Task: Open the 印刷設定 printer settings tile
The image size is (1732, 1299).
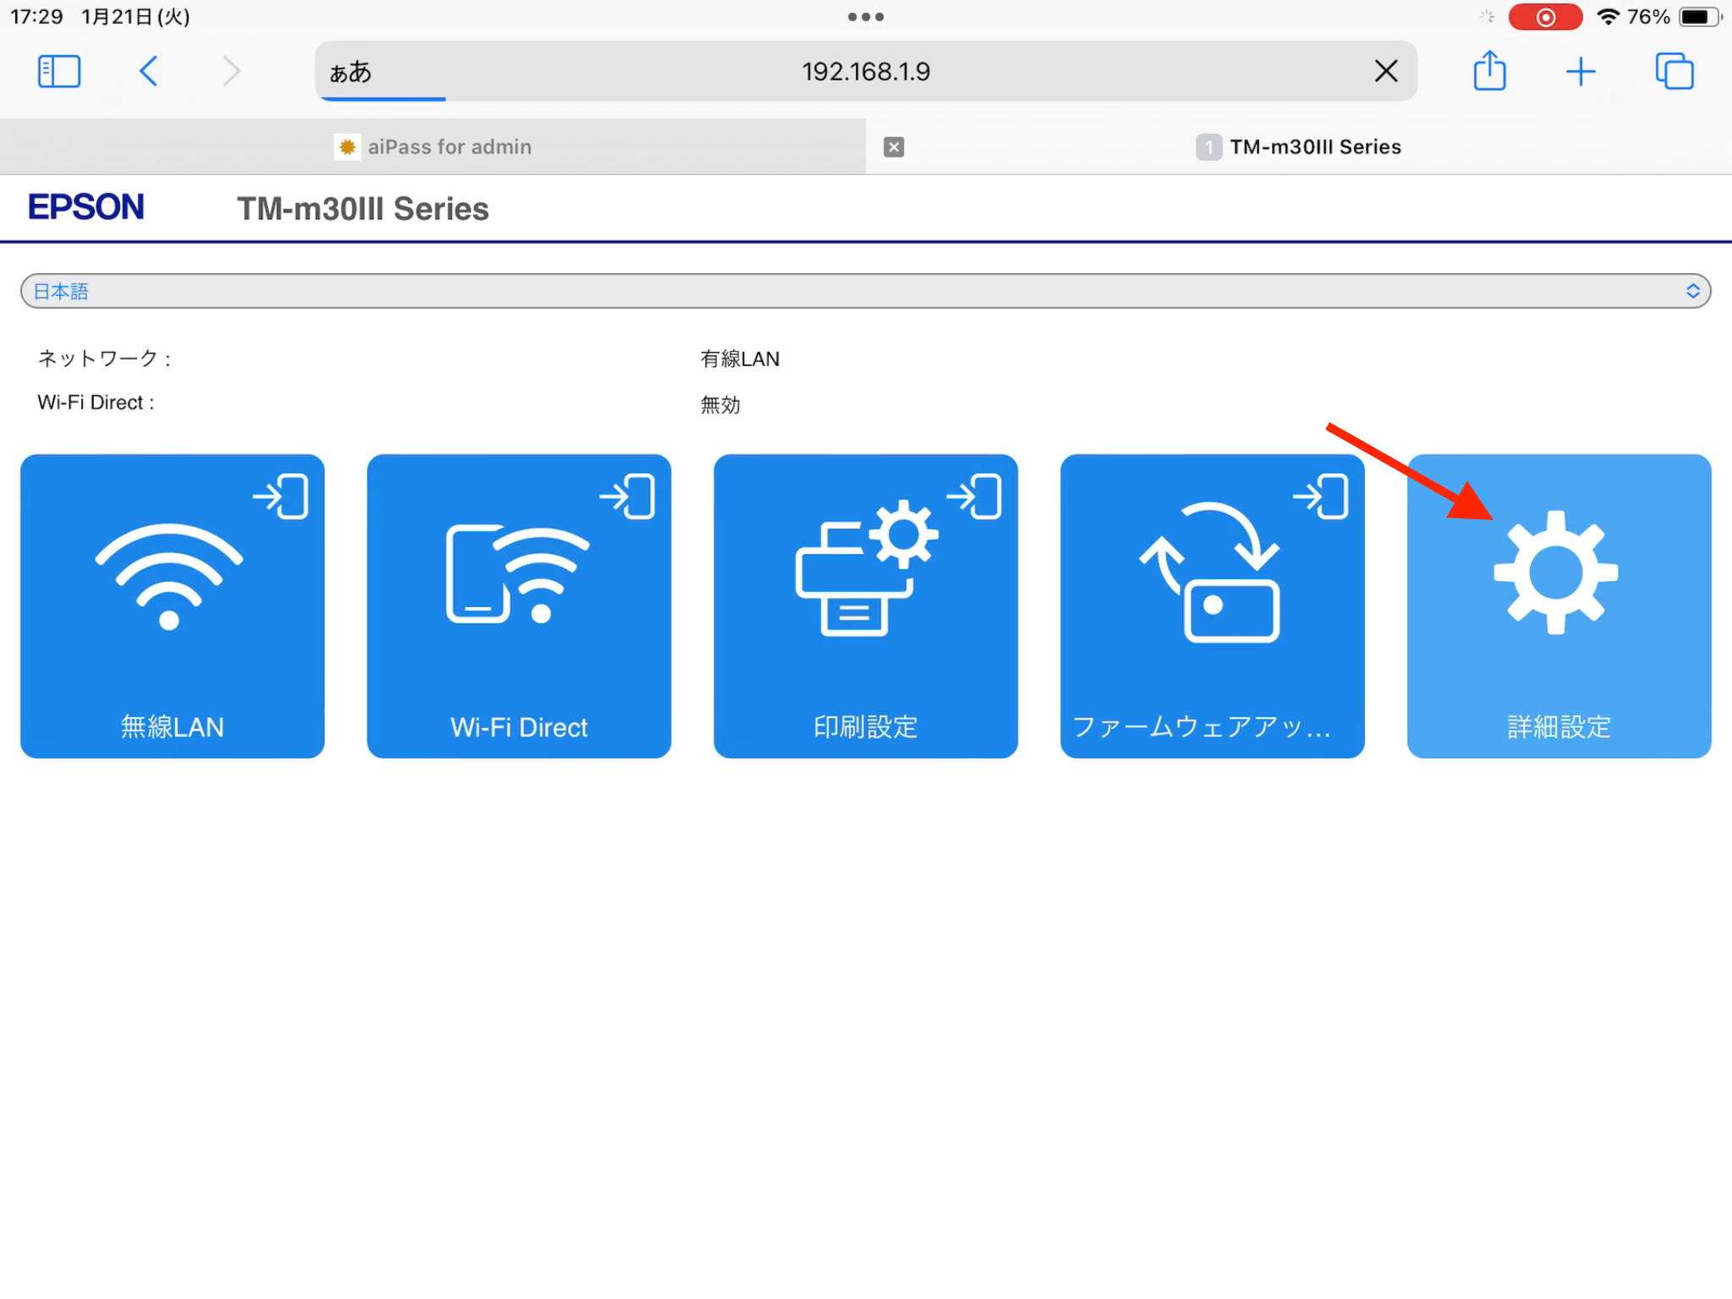Action: (866, 606)
